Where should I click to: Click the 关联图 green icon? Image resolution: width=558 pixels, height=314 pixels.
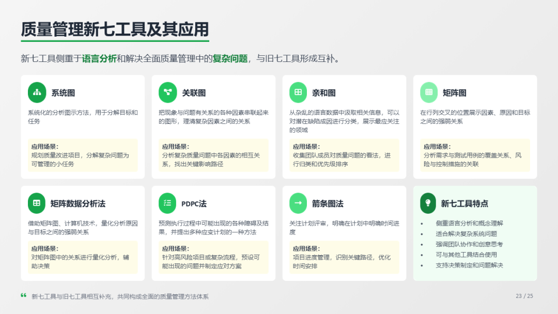167,92
